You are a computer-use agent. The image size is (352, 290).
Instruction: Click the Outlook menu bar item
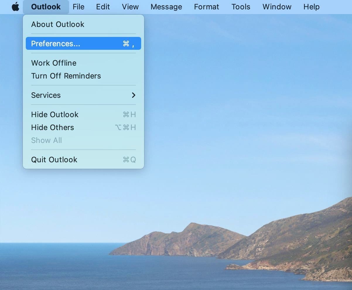[x=46, y=7]
